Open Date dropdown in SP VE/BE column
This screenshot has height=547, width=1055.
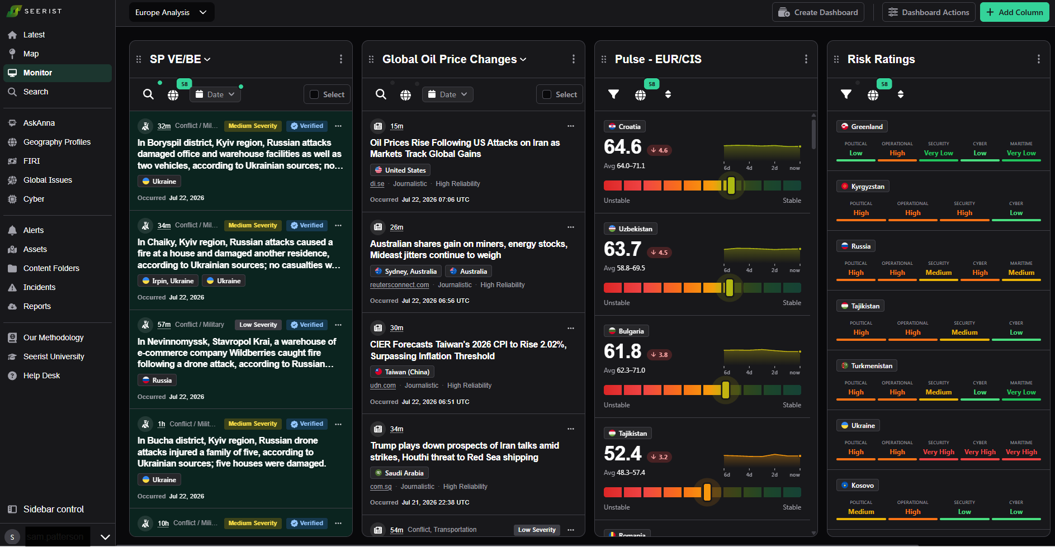pyautogui.click(x=215, y=94)
